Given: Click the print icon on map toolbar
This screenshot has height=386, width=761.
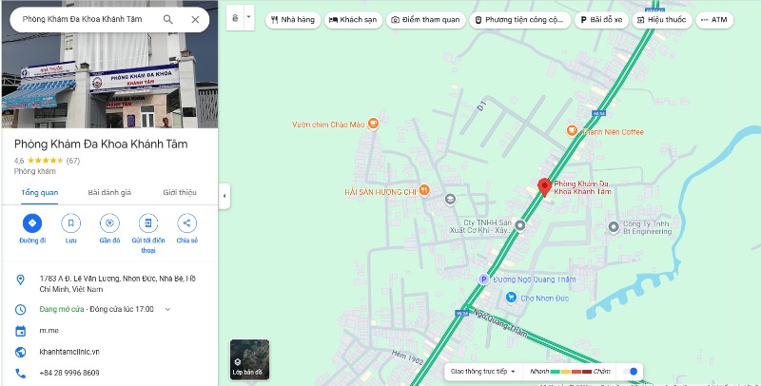Looking at the screenshot, I should click(x=235, y=18).
